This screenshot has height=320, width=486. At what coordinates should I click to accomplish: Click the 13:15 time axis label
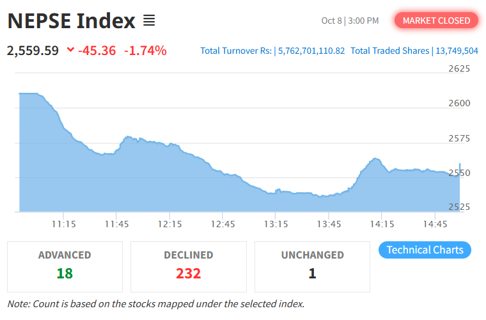(x=275, y=224)
